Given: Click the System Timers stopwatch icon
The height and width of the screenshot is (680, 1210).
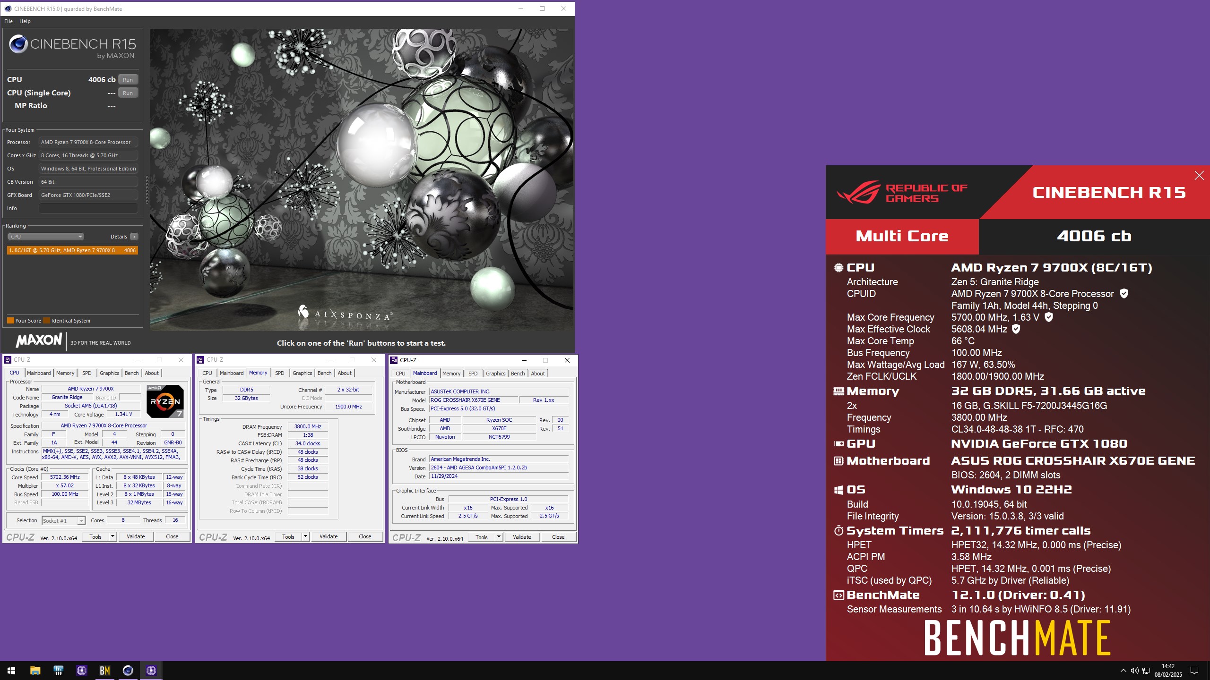Looking at the screenshot, I should (x=838, y=531).
